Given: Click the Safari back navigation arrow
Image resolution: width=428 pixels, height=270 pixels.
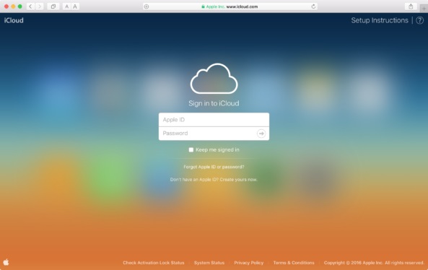Looking at the screenshot, I should (30, 6).
